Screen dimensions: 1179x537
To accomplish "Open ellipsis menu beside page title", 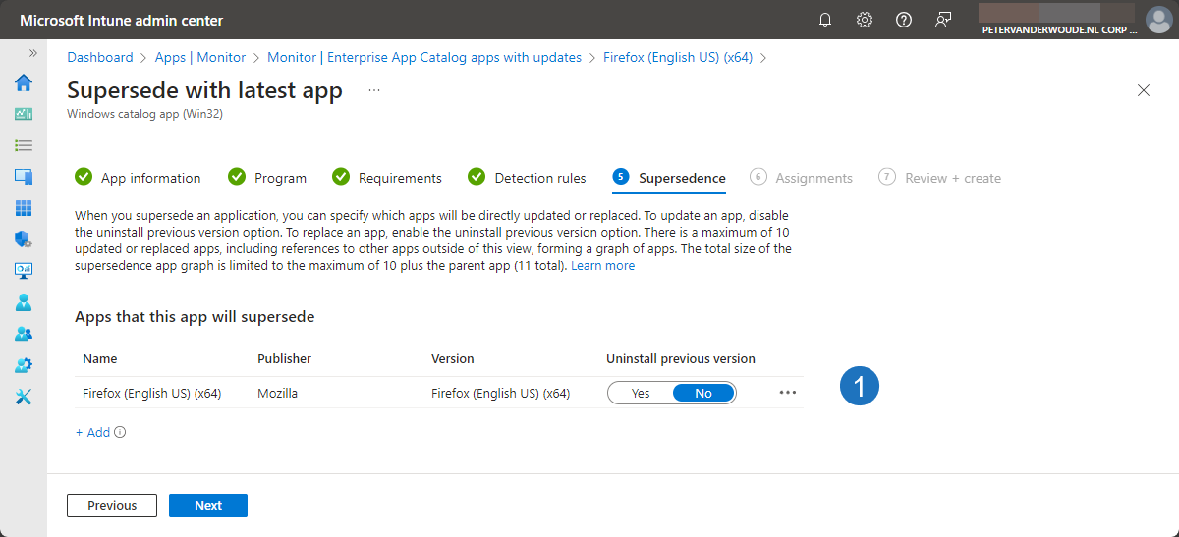I will [373, 90].
